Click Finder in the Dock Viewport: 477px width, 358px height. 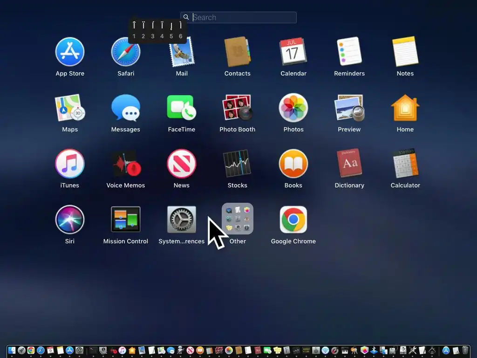[x=12, y=351]
